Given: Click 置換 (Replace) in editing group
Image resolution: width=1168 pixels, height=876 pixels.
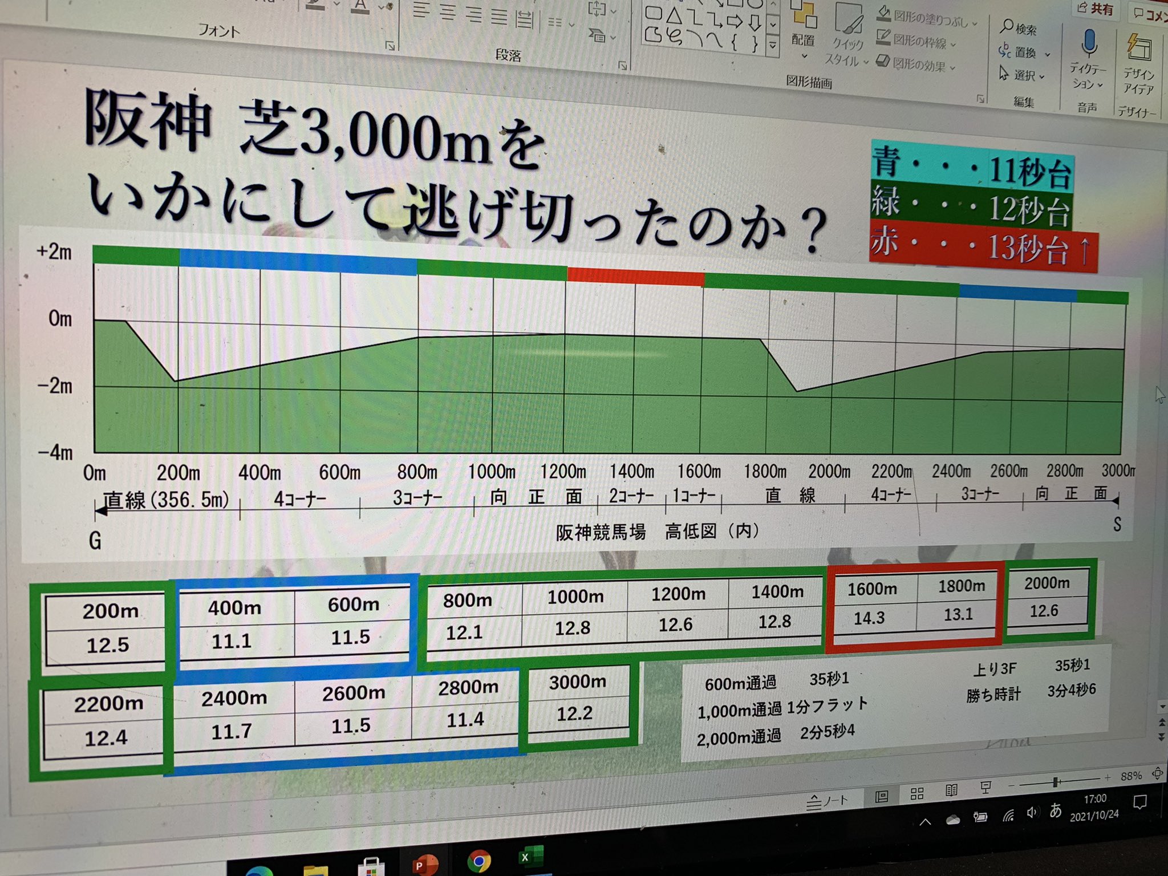Looking at the screenshot, I should pyautogui.click(x=1024, y=52).
